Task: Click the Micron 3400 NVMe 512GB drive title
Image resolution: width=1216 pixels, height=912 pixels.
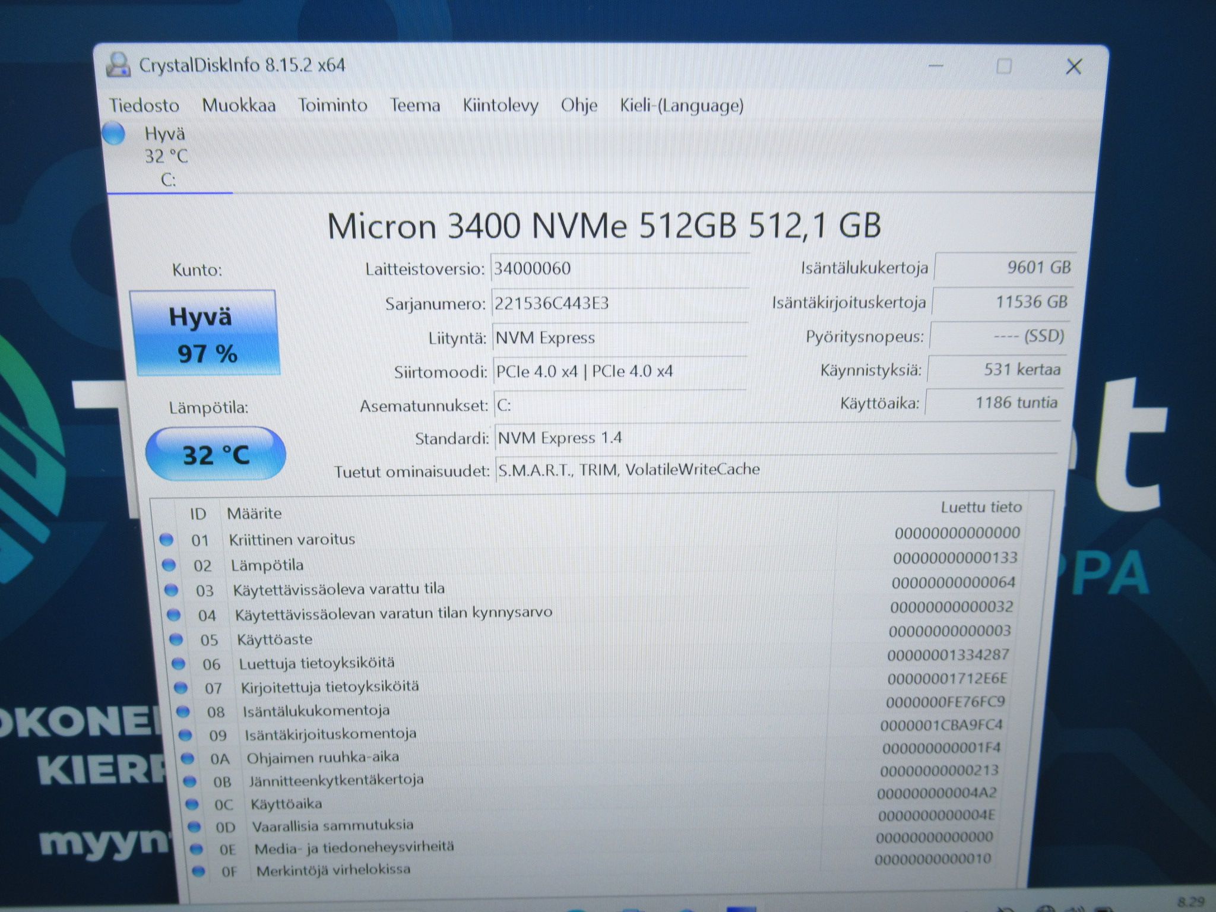Action: coord(604,226)
